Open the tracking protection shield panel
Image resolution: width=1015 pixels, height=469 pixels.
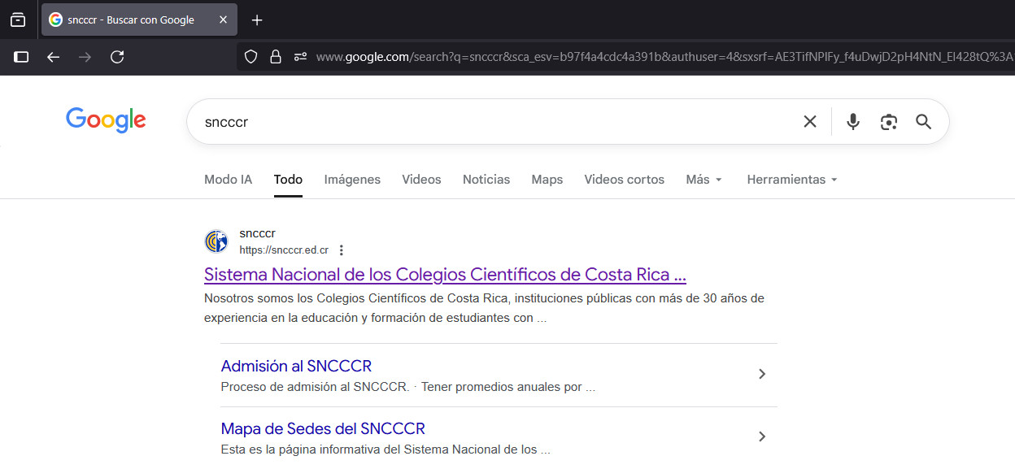click(251, 57)
